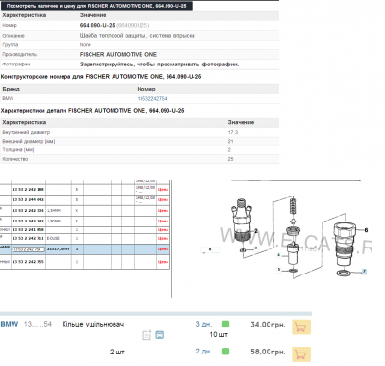Click the 3 дн. delivery time link
385x366 pixels.
204,324
